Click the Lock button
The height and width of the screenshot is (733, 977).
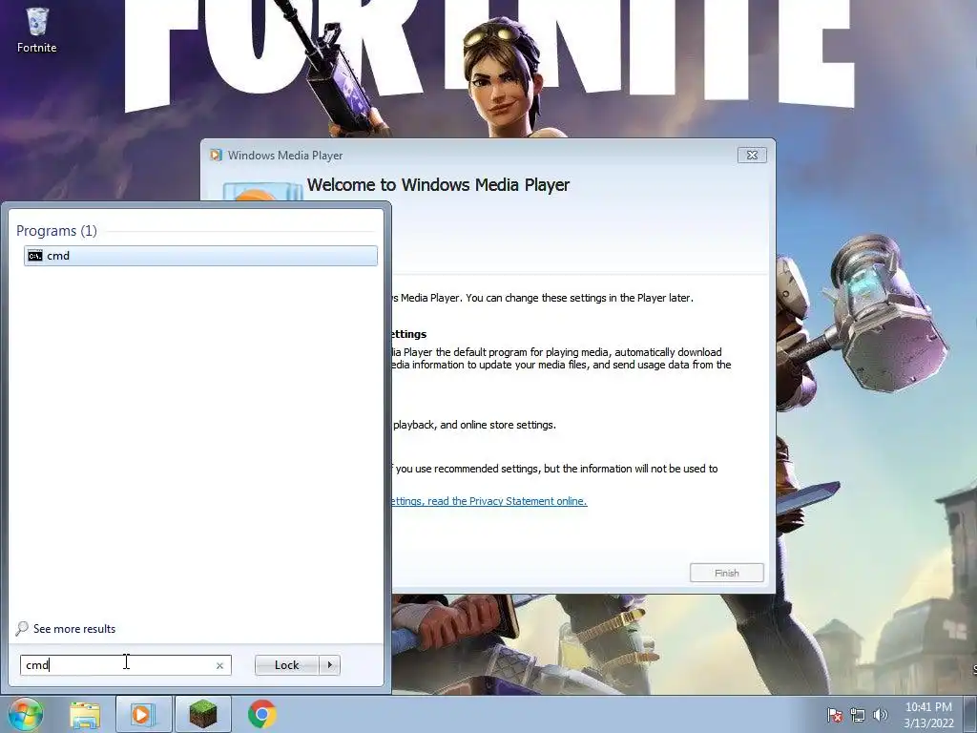click(x=286, y=665)
